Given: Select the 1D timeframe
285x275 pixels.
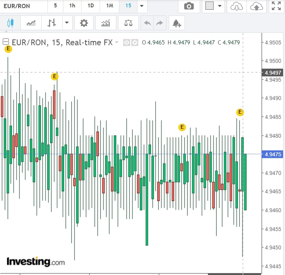Looking at the screenshot, I should point(90,6).
